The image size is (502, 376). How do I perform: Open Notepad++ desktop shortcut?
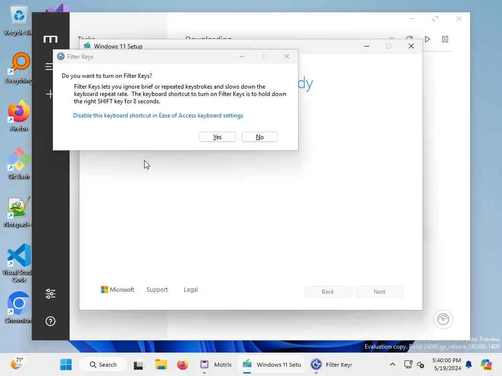[18, 211]
